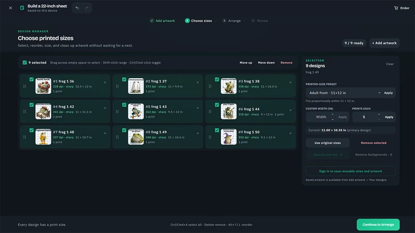The image size is (415, 233).
Task: Toggle the 9 selected select-all checkbox
Action: click(24, 63)
